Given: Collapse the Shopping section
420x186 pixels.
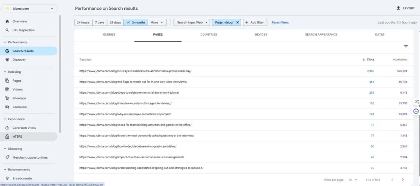Looking at the screenshot, I should pos(5,149).
